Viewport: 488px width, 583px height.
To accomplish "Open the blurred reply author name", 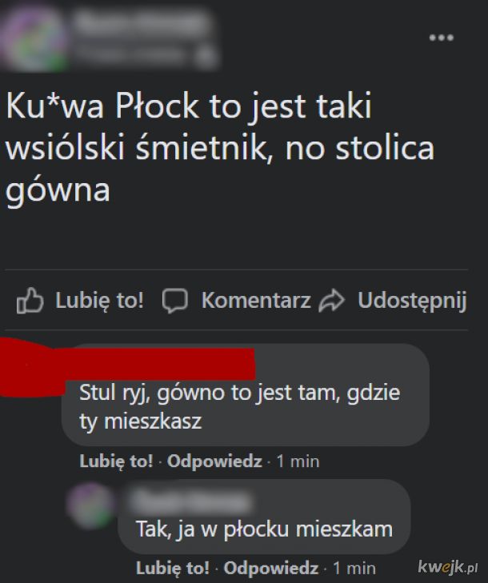I will click(x=191, y=501).
